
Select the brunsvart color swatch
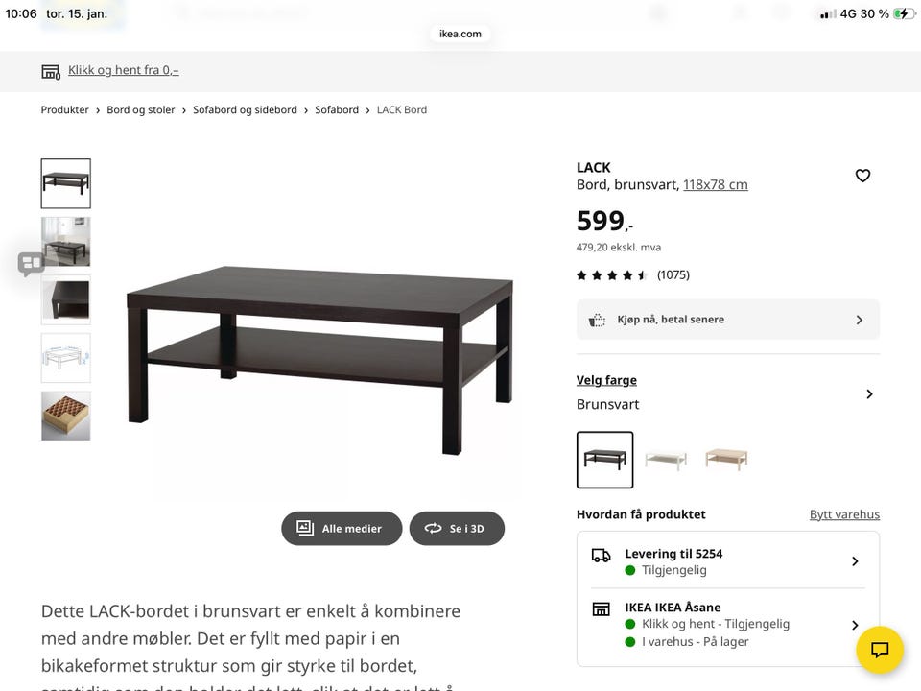tap(604, 460)
